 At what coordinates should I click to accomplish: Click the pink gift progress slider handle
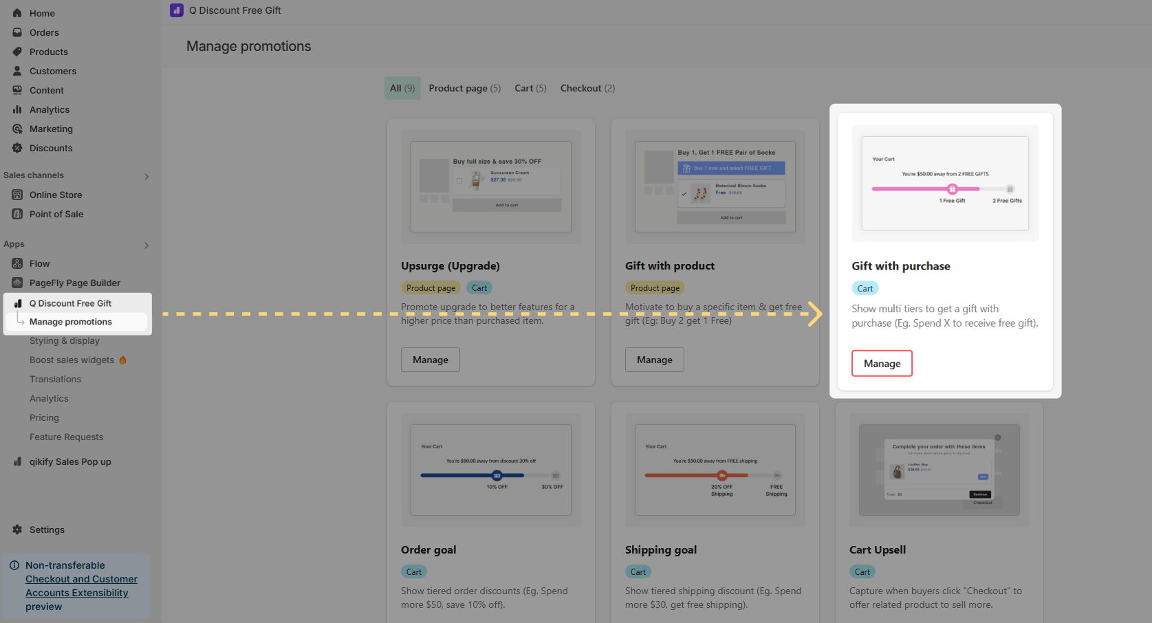point(952,189)
